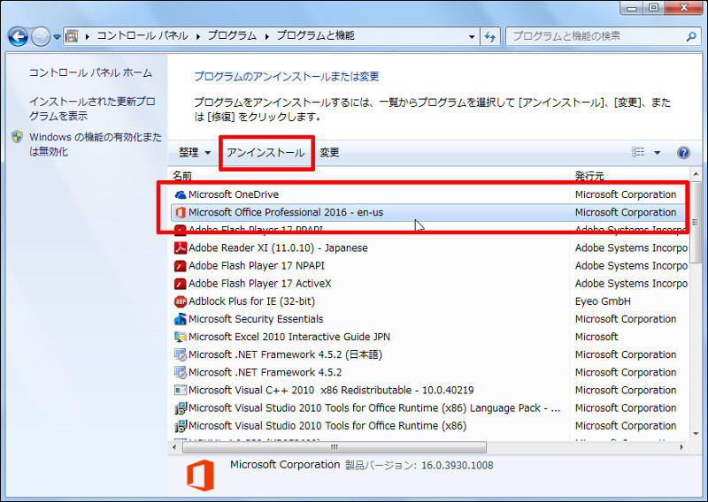The width and height of the screenshot is (708, 502).
Task: Select .NET Framework 4.5.2 (日本語) icon
Action: (x=181, y=354)
